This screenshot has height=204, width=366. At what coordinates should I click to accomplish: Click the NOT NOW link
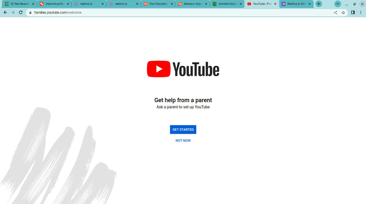[183, 141]
